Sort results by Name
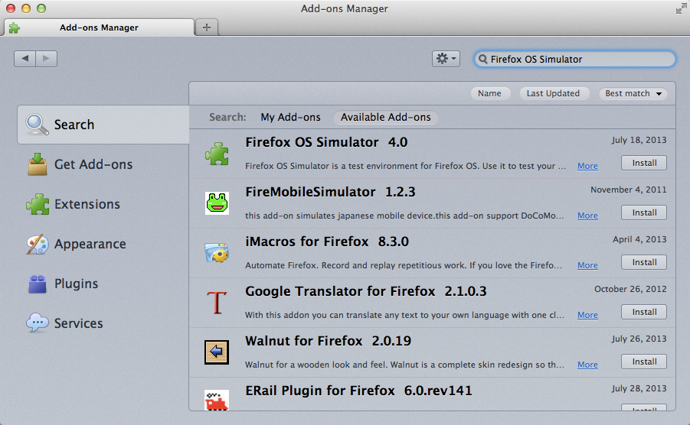Viewport: 690px width, 425px height. pos(489,93)
